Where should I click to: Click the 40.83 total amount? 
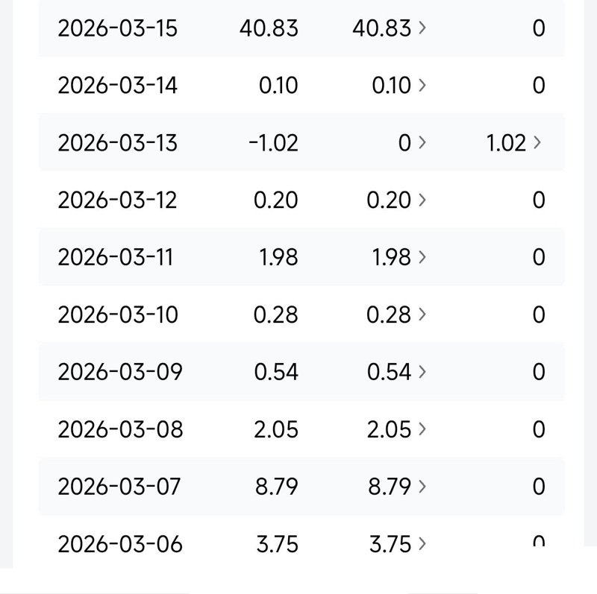point(269,28)
